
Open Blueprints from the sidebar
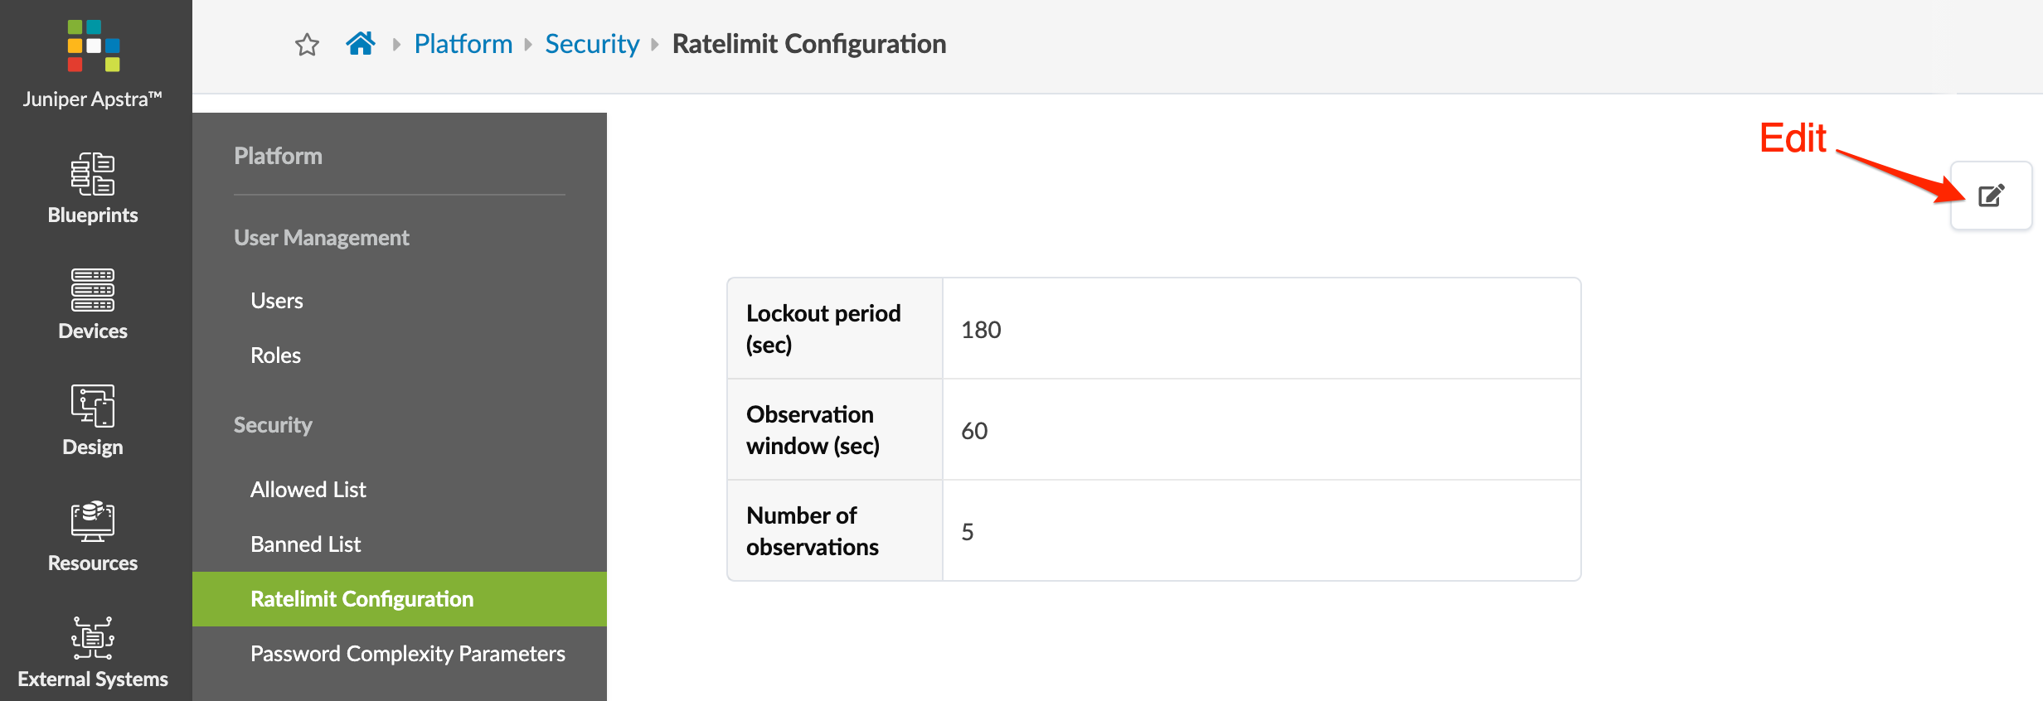tap(93, 189)
